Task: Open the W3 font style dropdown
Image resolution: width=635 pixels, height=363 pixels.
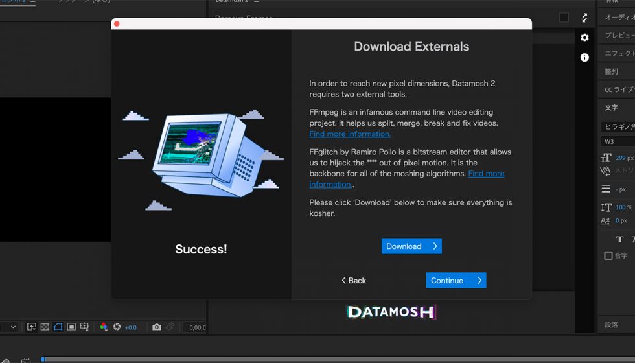Action: point(618,141)
